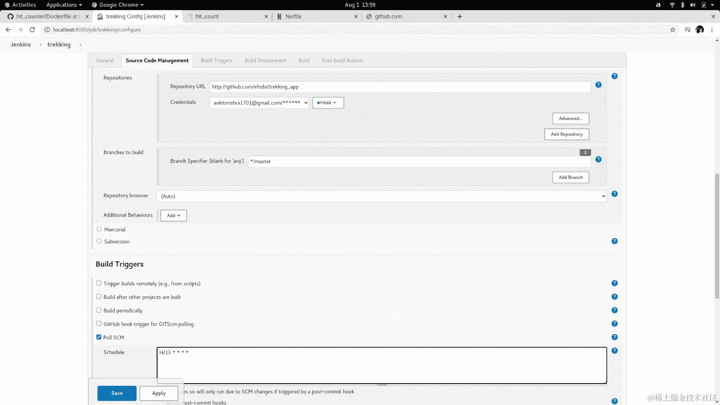Image resolution: width=720 pixels, height=405 pixels.
Task: Select the Subversion radio button
Action: coord(99,240)
